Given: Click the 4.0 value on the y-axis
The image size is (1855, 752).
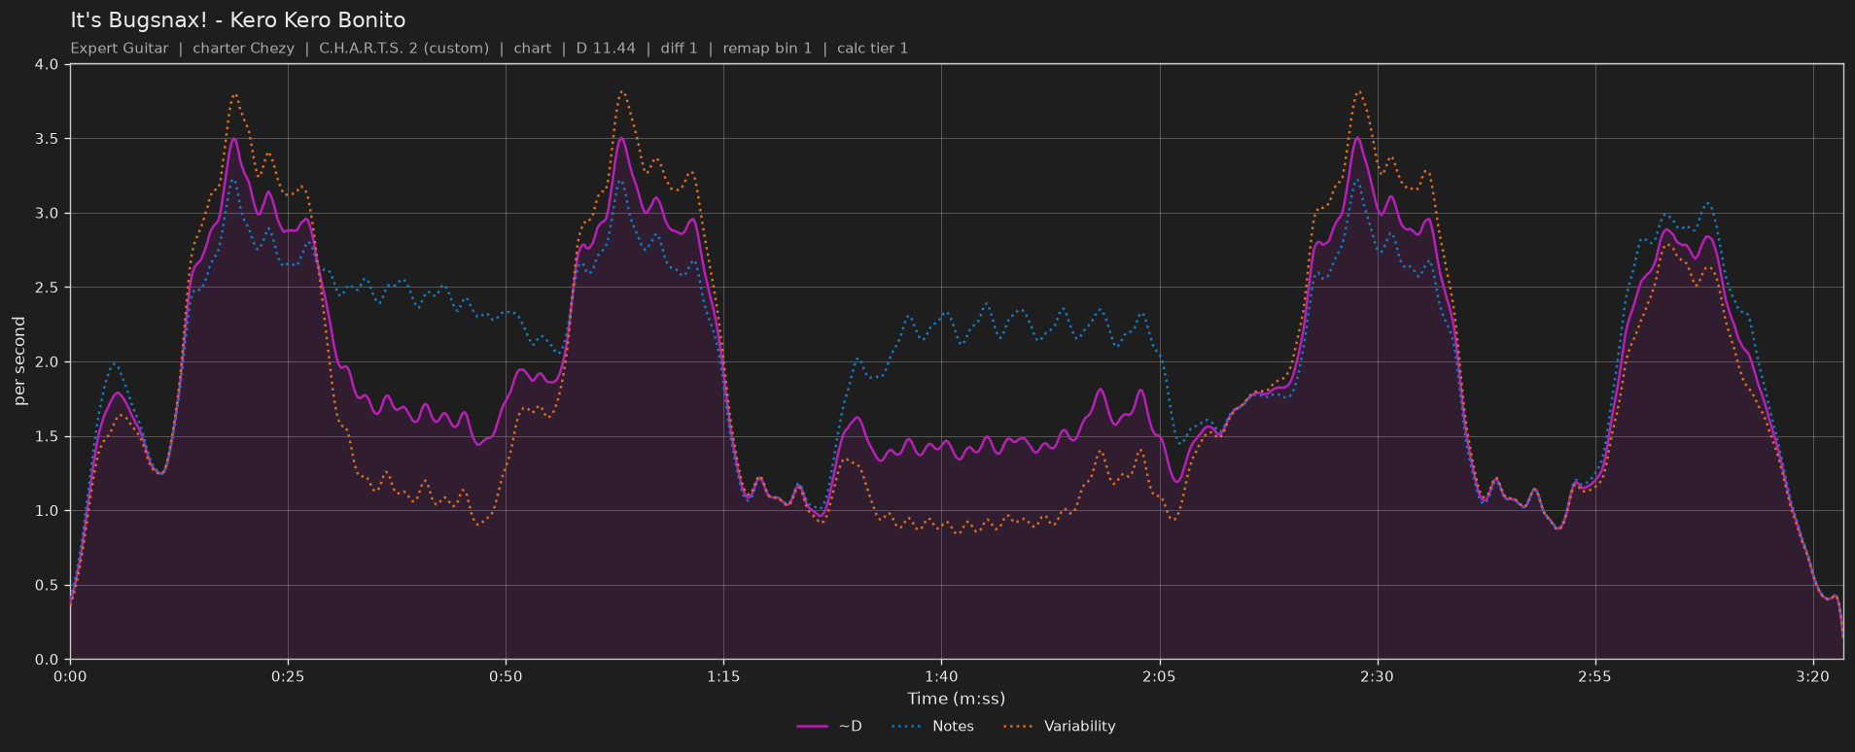Looking at the screenshot, I should (x=47, y=65).
